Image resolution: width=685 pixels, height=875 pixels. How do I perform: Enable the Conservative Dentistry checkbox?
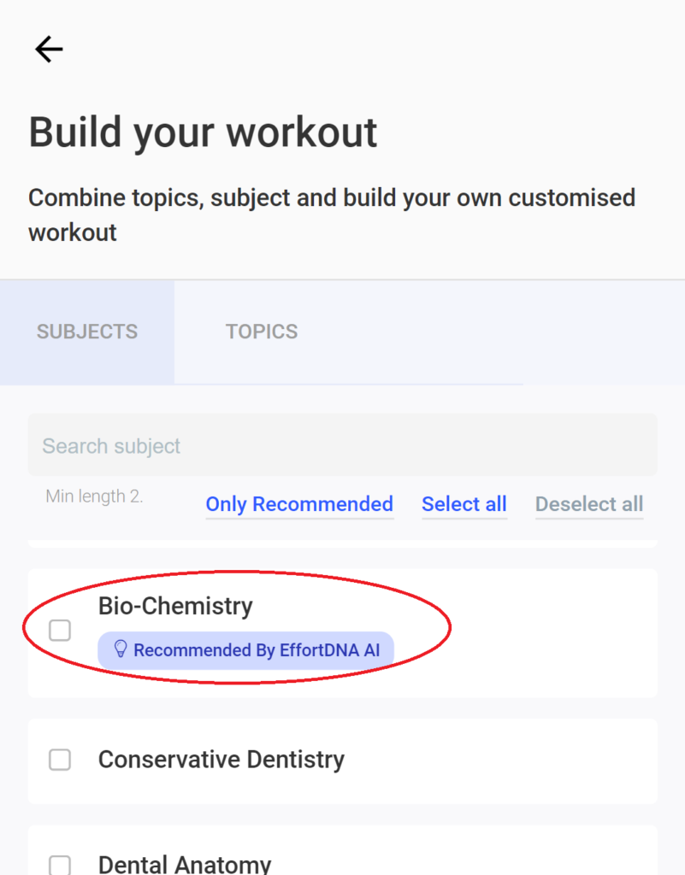(60, 760)
